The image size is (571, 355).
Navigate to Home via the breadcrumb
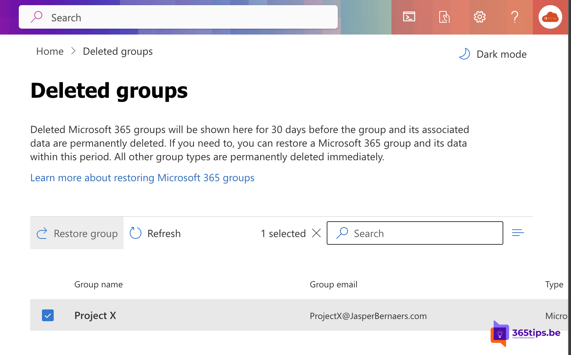click(50, 51)
